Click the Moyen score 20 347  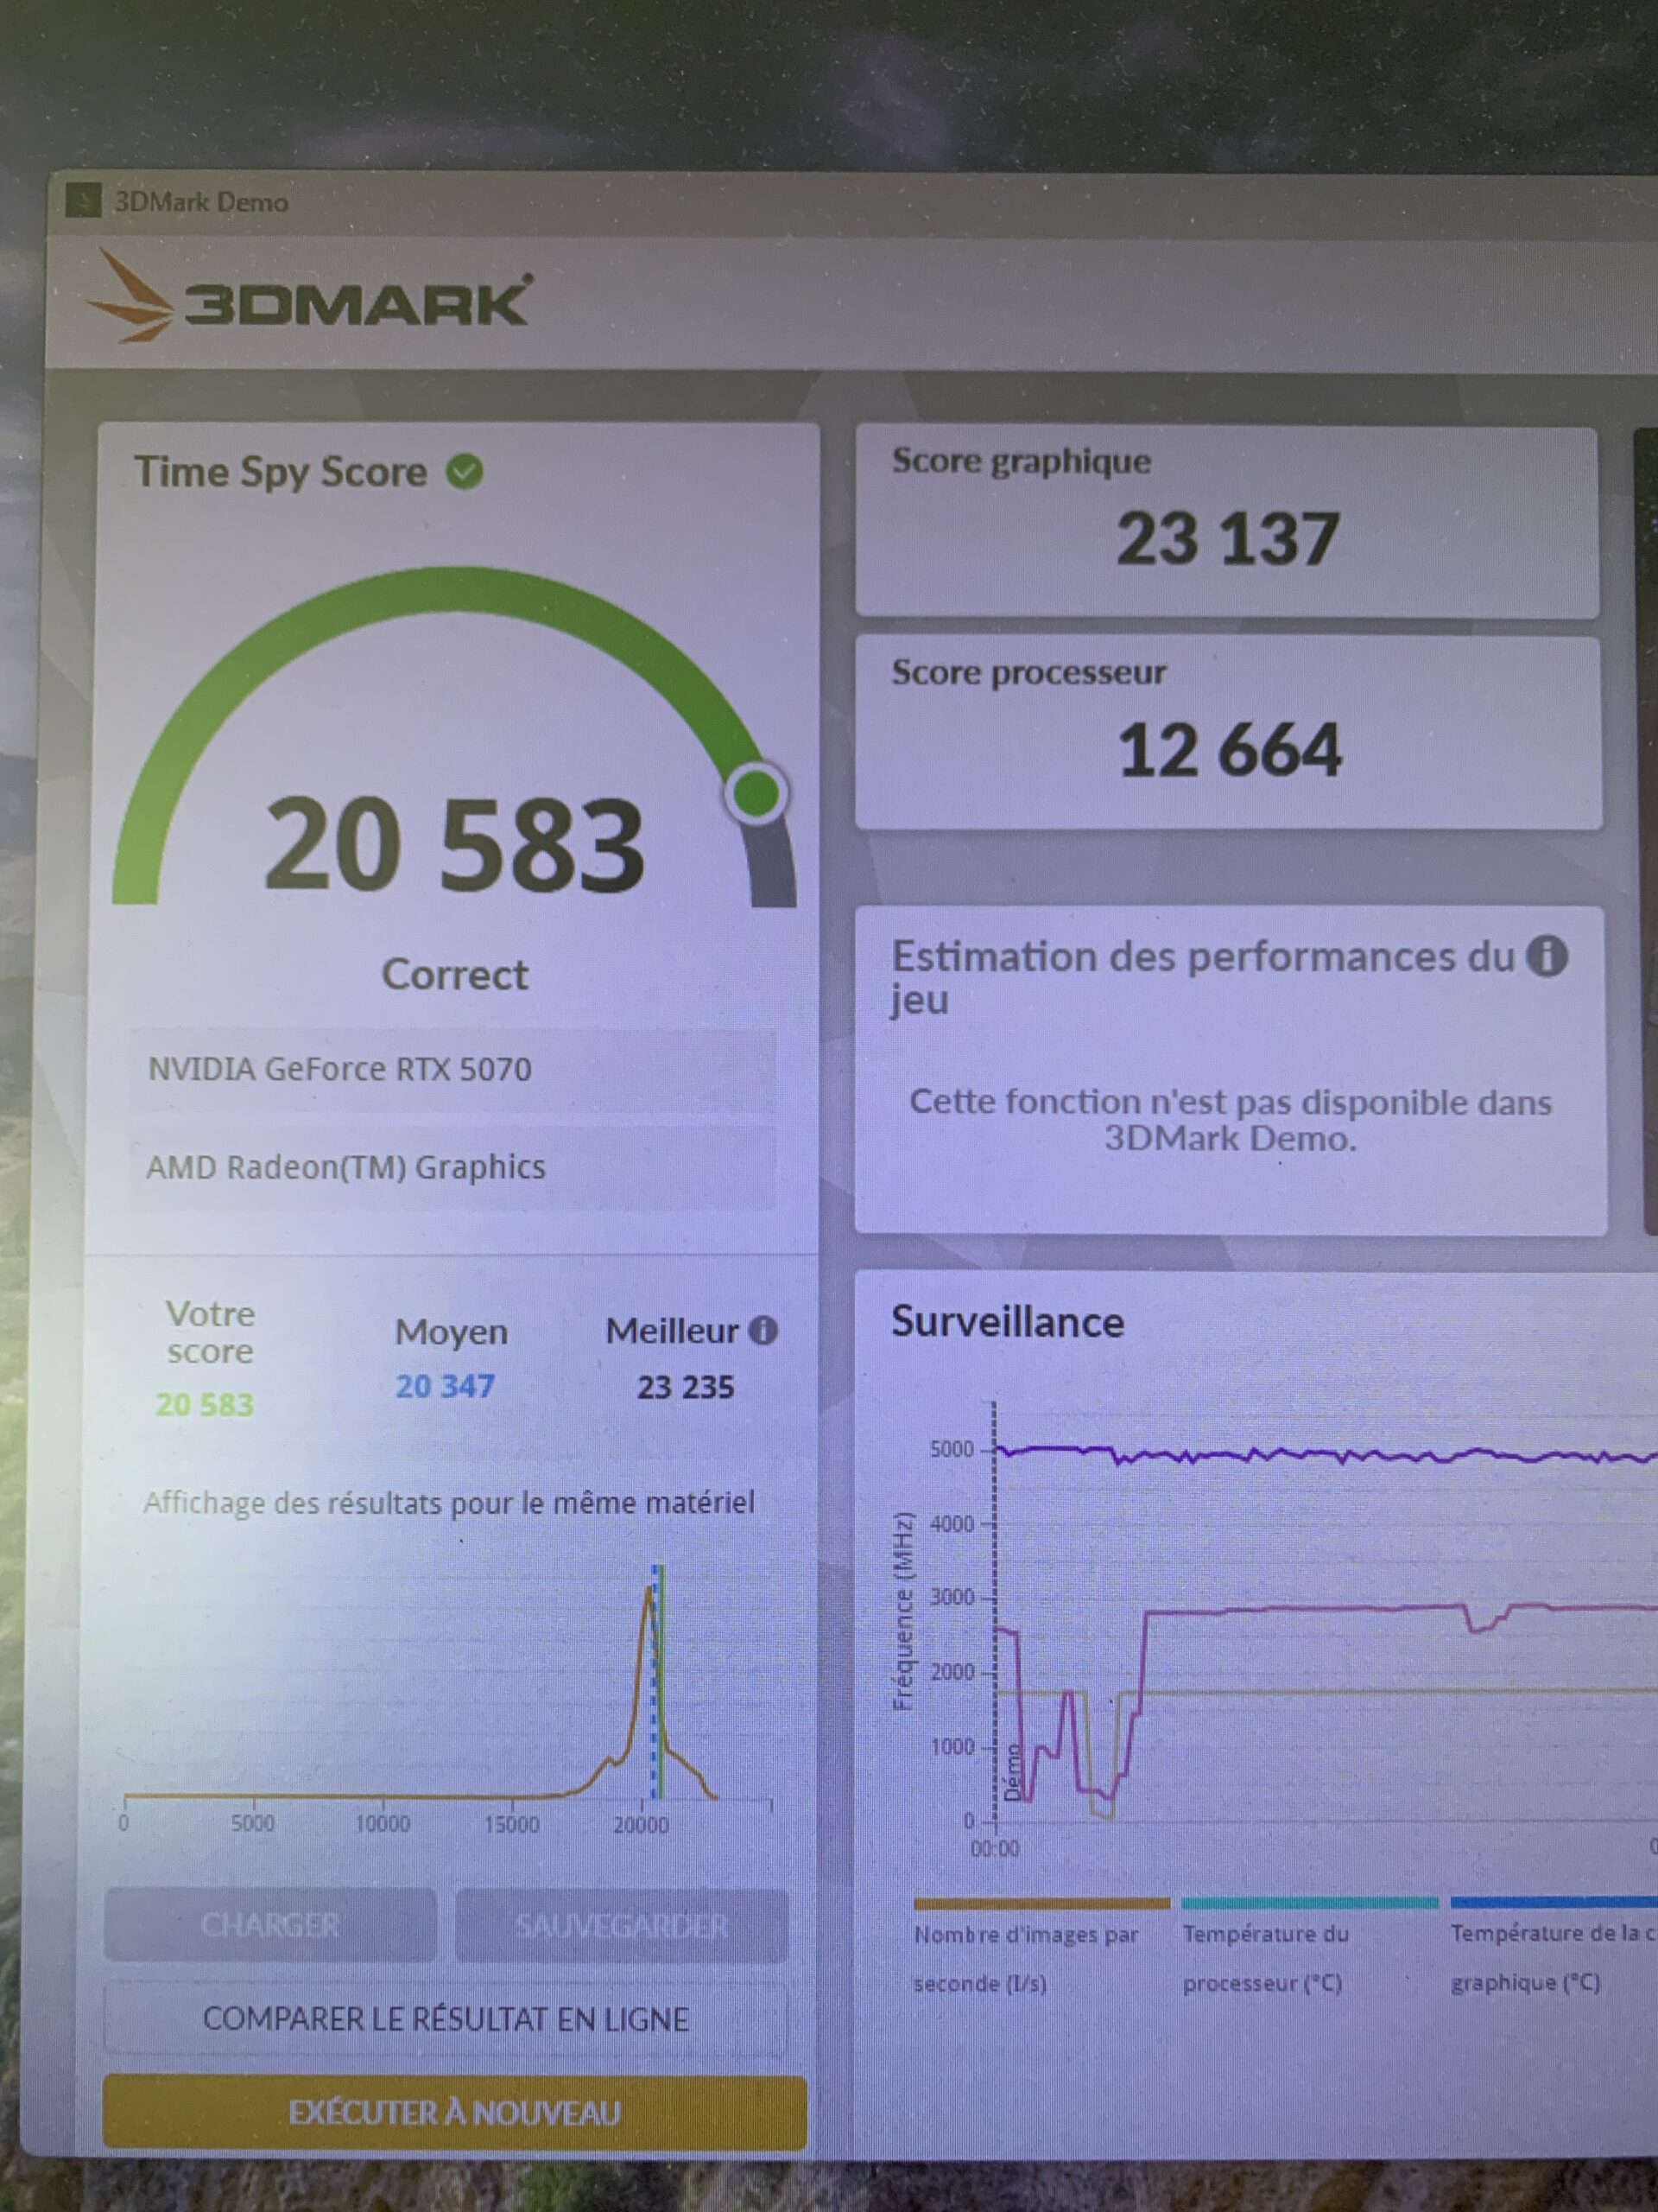pyautogui.click(x=445, y=1386)
